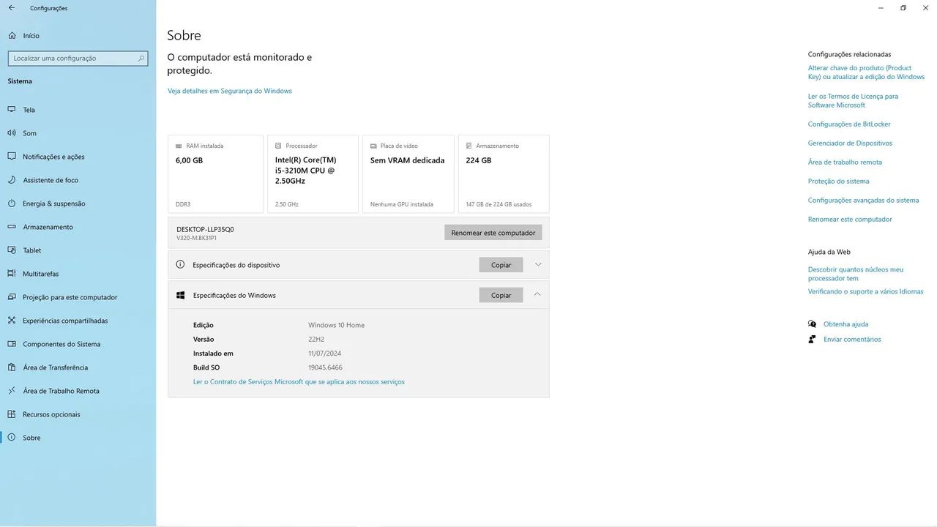Go to Recursos opcionais page
This screenshot has height=527, width=937.
click(51, 414)
